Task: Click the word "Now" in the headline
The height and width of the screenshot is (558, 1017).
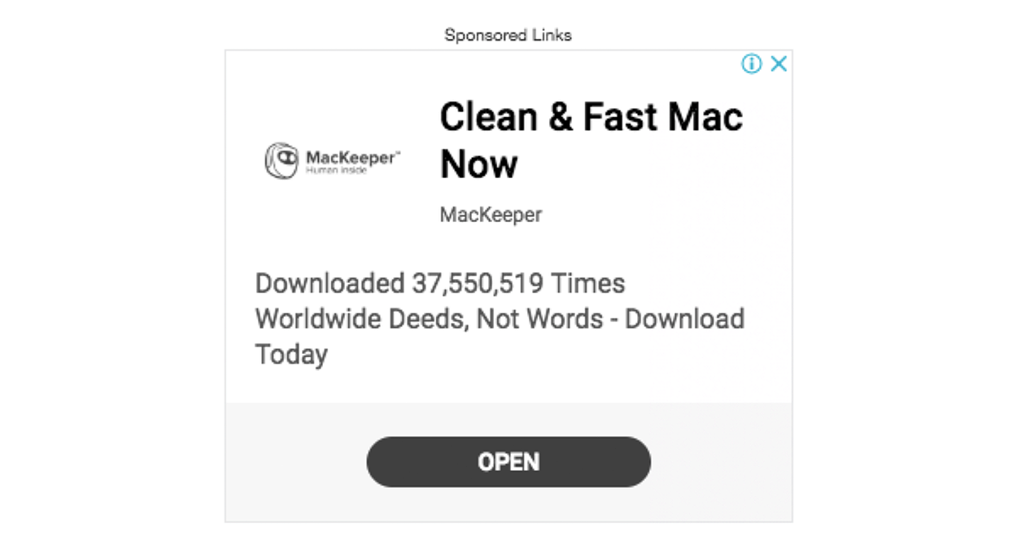Action: pos(478,164)
